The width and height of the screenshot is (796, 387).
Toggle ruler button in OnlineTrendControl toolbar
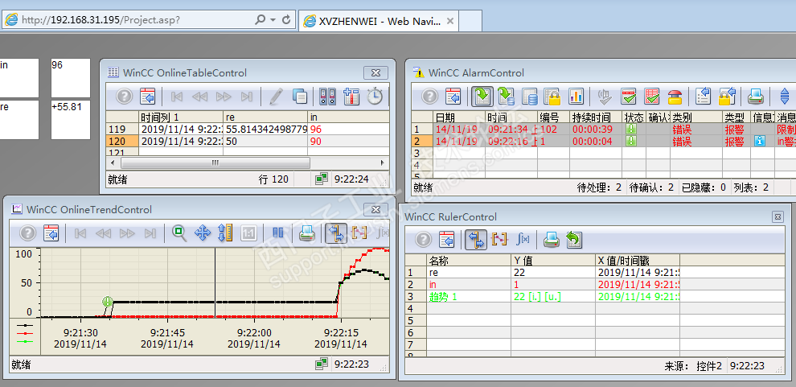click(336, 233)
